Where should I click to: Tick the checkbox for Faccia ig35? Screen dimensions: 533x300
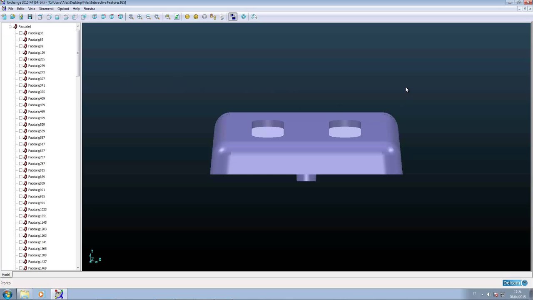(x=21, y=33)
